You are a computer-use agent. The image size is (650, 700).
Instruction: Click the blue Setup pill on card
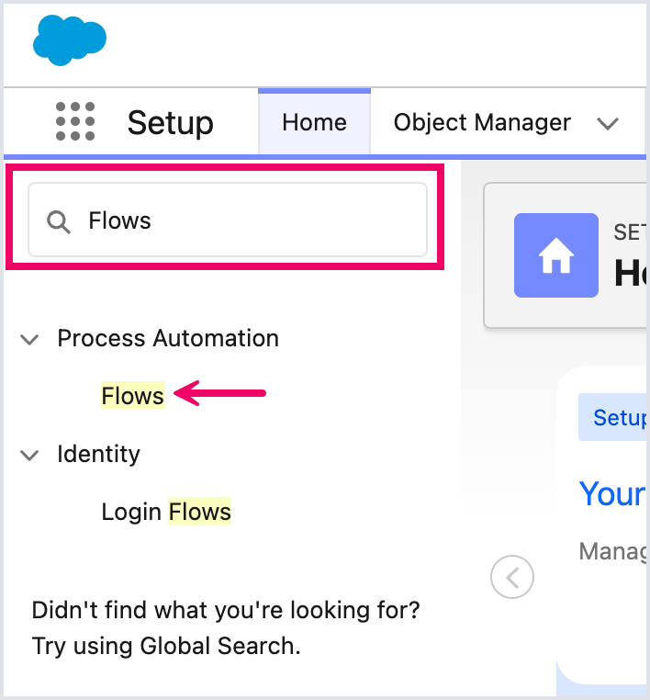(x=613, y=417)
